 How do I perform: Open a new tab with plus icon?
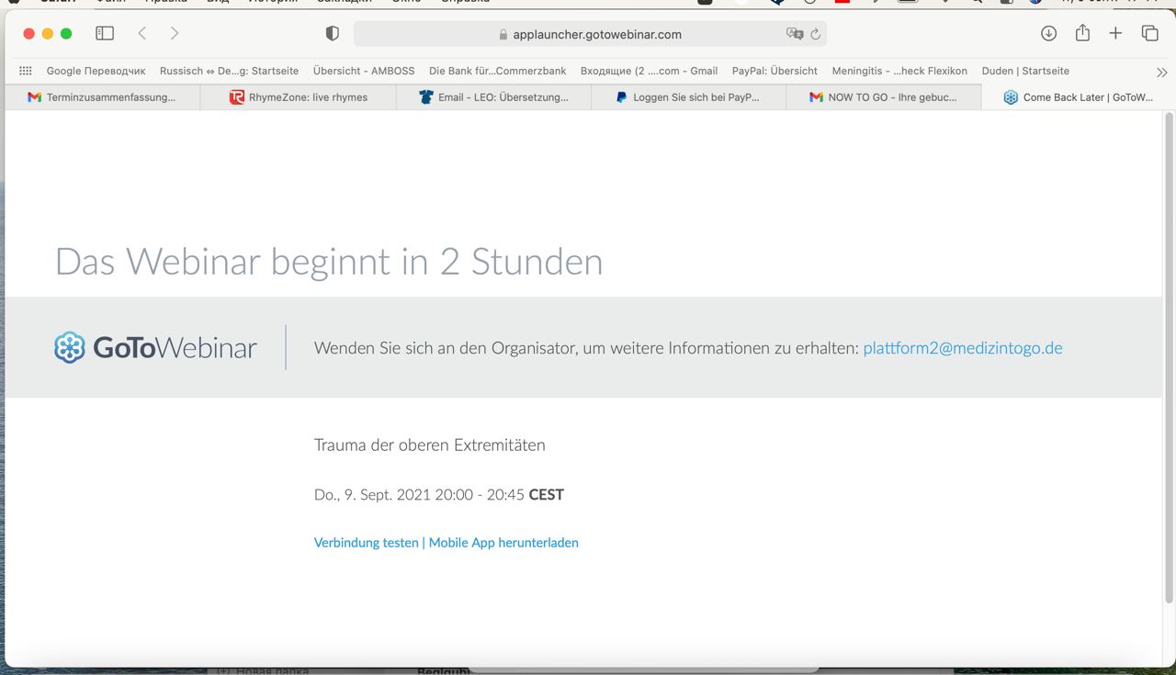tap(1115, 33)
